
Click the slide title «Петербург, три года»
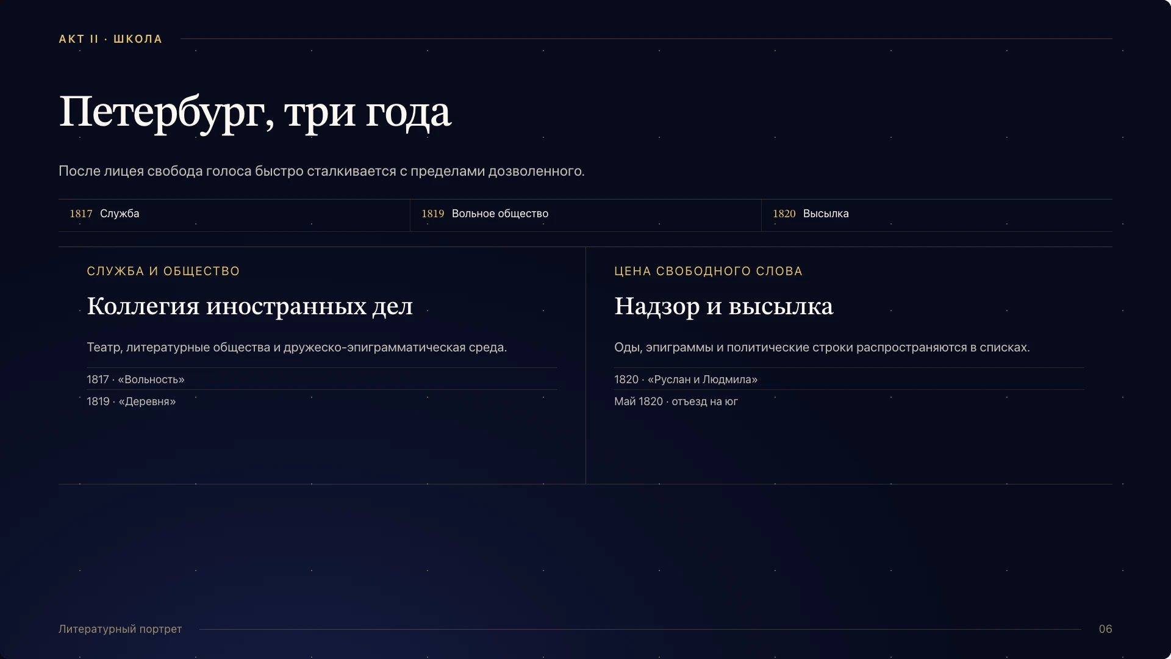pyautogui.click(x=255, y=112)
